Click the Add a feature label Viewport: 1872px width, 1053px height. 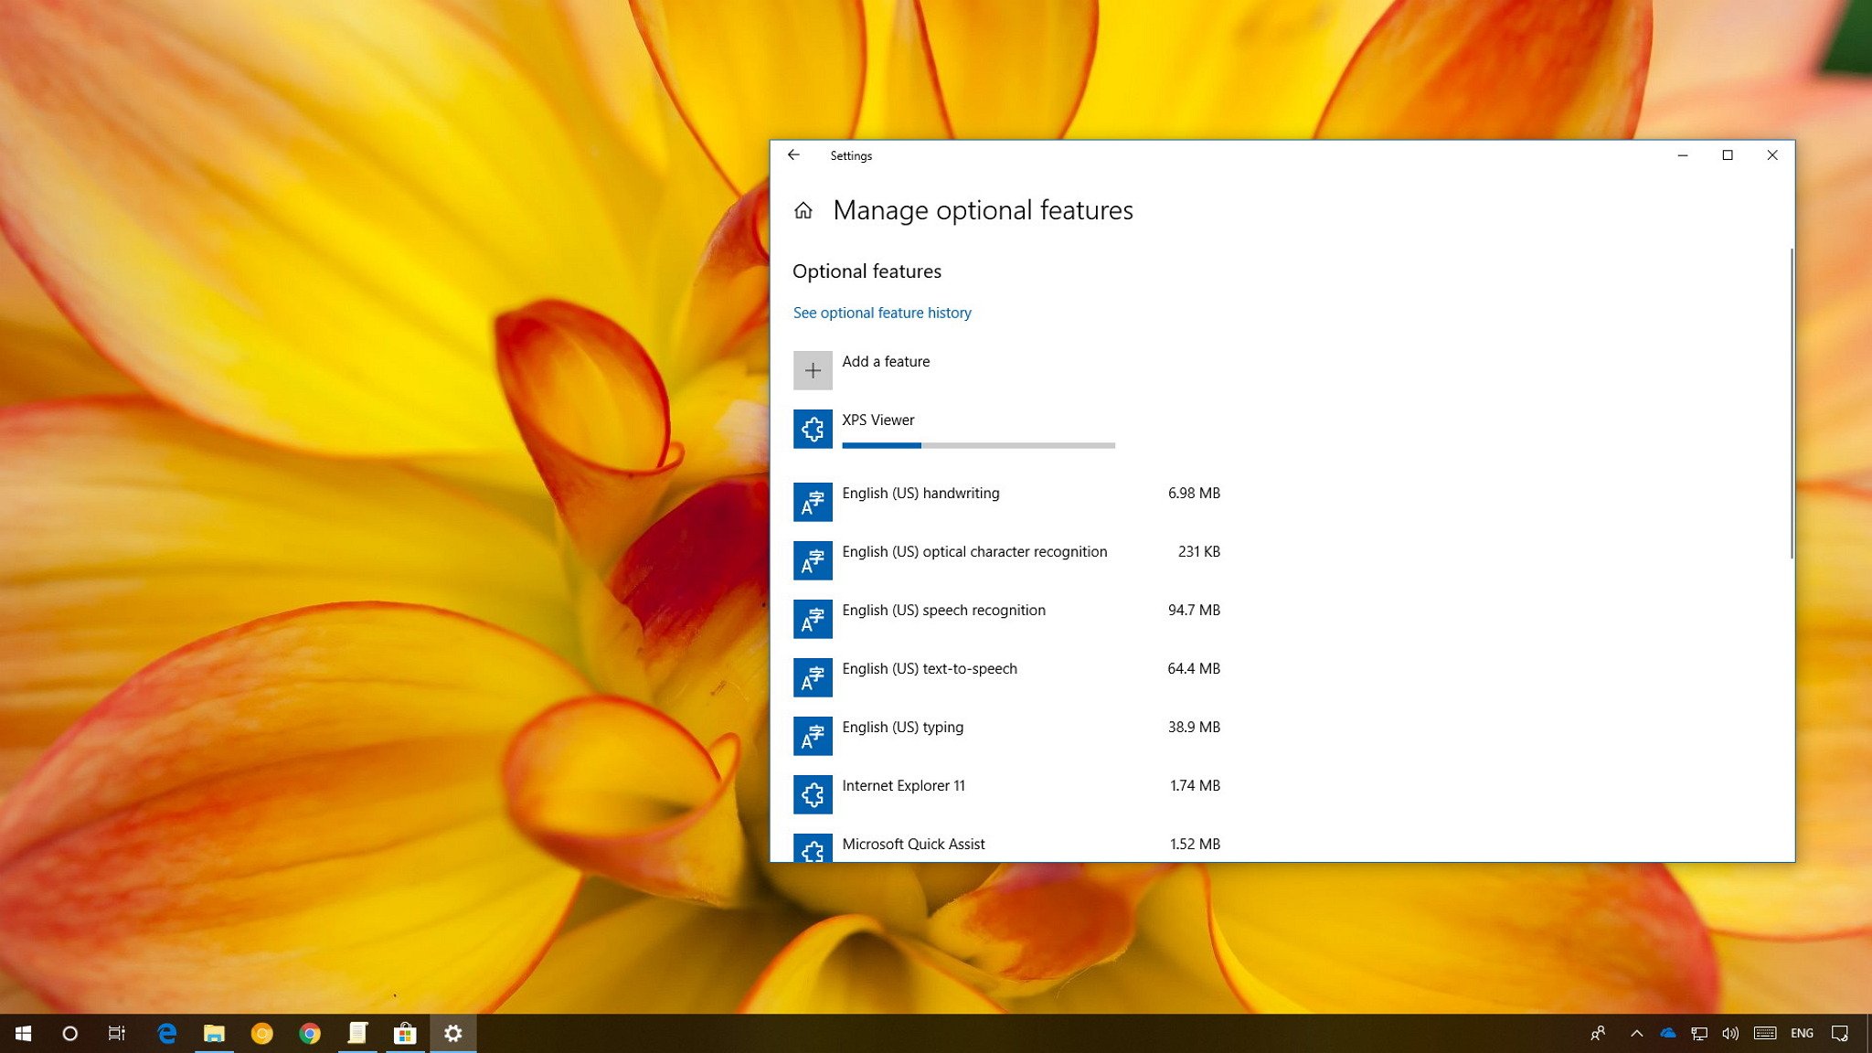click(x=886, y=362)
